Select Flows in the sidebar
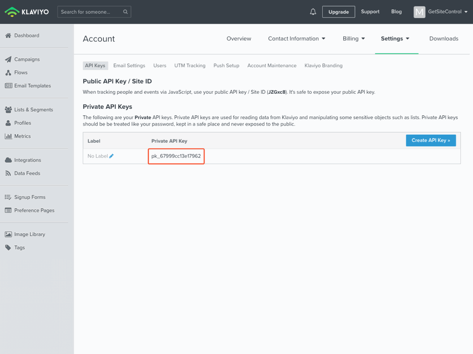Image resolution: width=473 pixels, height=354 pixels. (x=22, y=72)
